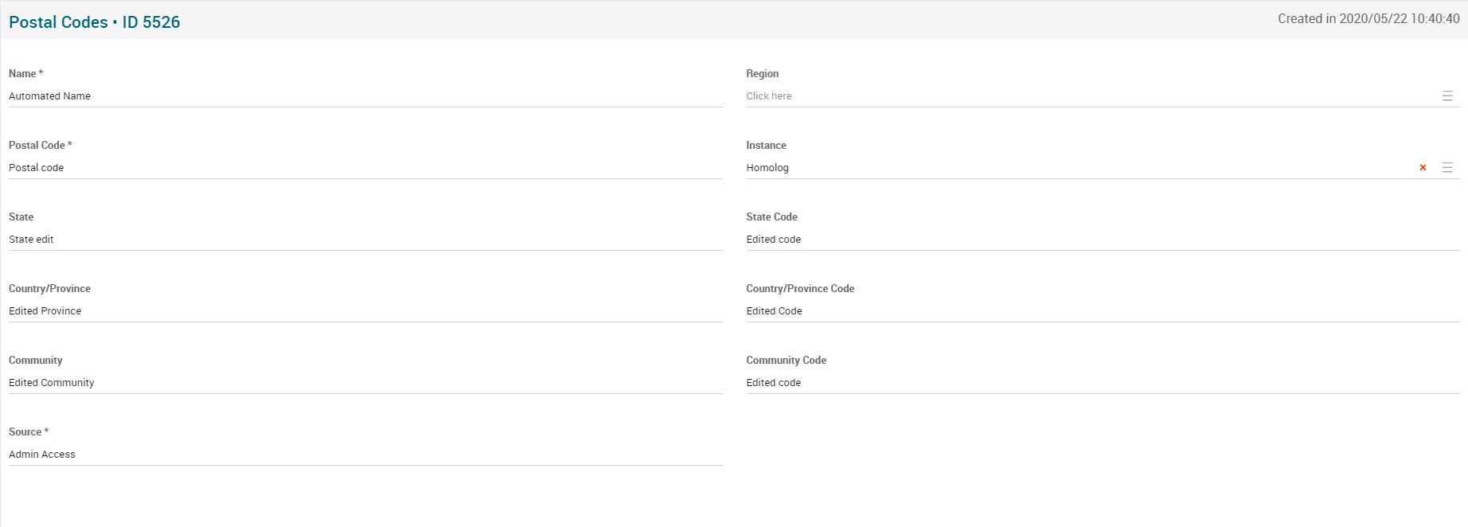Select the Instance field showing Homolog
The height and width of the screenshot is (527, 1468).
coord(1075,168)
